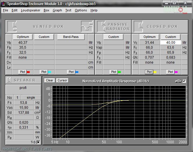Image resolution: width=193 pixels, height=152 pixels.
Task: Click the speaker count field No 1
Action: (x=17, y=98)
